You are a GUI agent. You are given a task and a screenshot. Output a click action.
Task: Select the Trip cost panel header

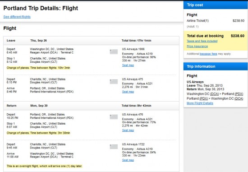tap(216, 5)
